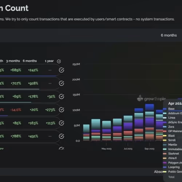The height and width of the screenshot is (182, 182).
Task: Select the 6 months timespan at top right
Action: click(x=169, y=35)
